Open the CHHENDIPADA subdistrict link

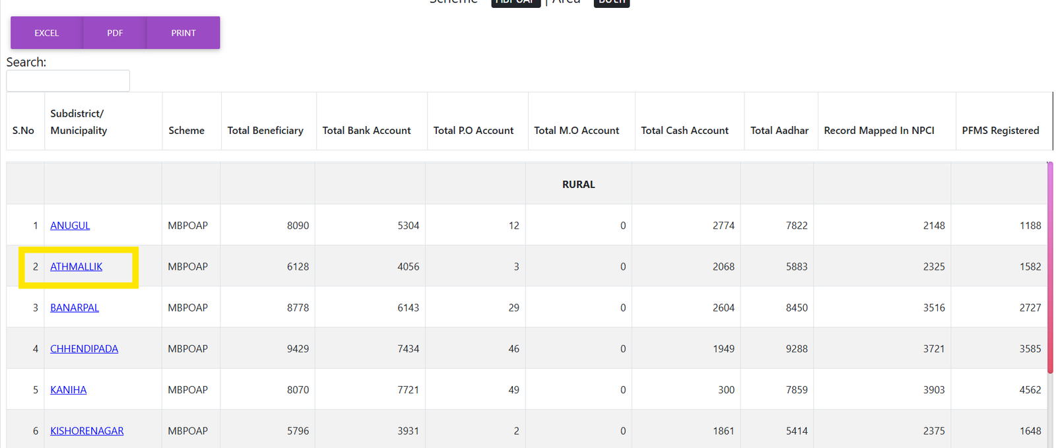84,348
